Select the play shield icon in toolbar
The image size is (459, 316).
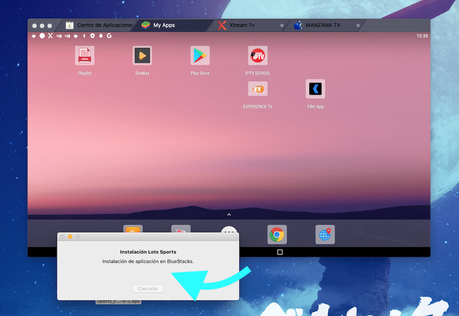(x=92, y=35)
